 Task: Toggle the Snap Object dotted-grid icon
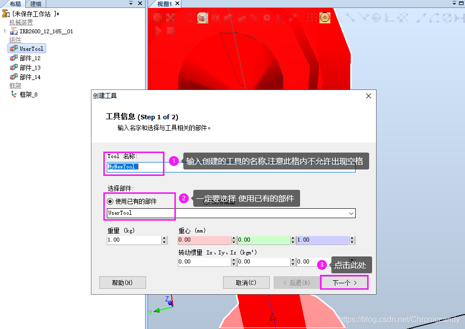(311, 18)
